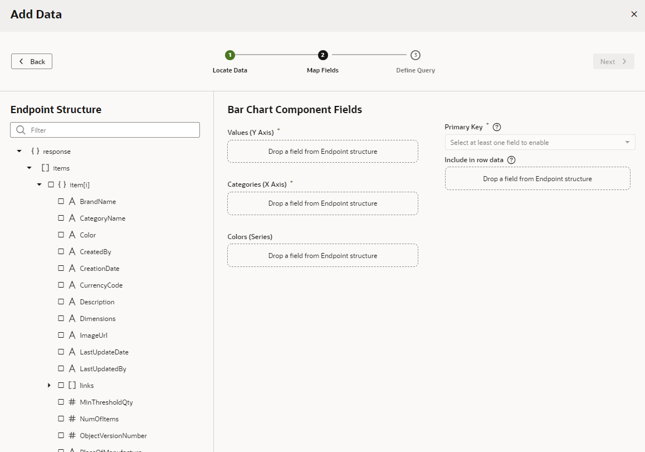The height and width of the screenshot is (452, 645).
Task: Click the array icon beside links
Action: click(72, 386)
